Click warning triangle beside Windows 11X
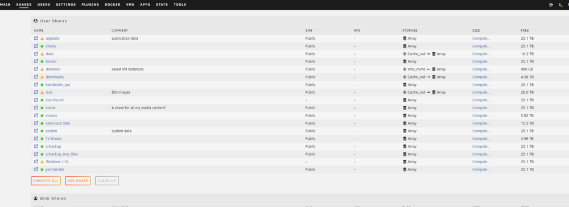 point(42,162)
